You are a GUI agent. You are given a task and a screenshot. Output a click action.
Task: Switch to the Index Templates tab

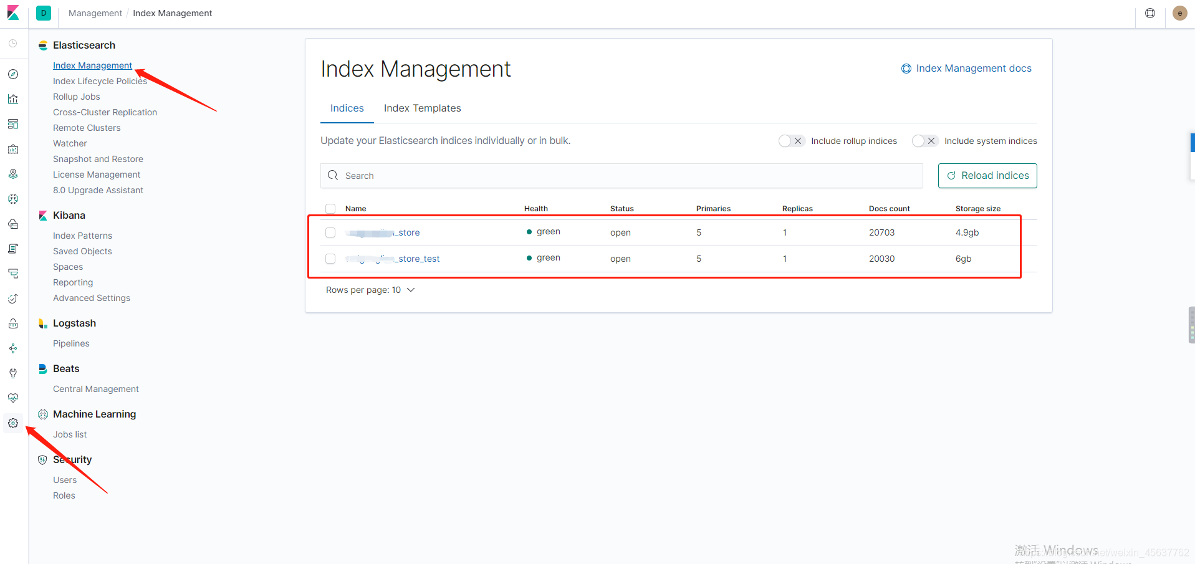(x=423, y=108)
